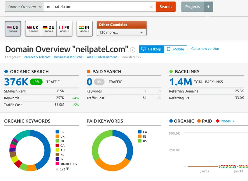Screen dimensions: 248x181
Task: Click the IN orange swatch in Paid Keywords legend
Action: (x=140, y=136)
